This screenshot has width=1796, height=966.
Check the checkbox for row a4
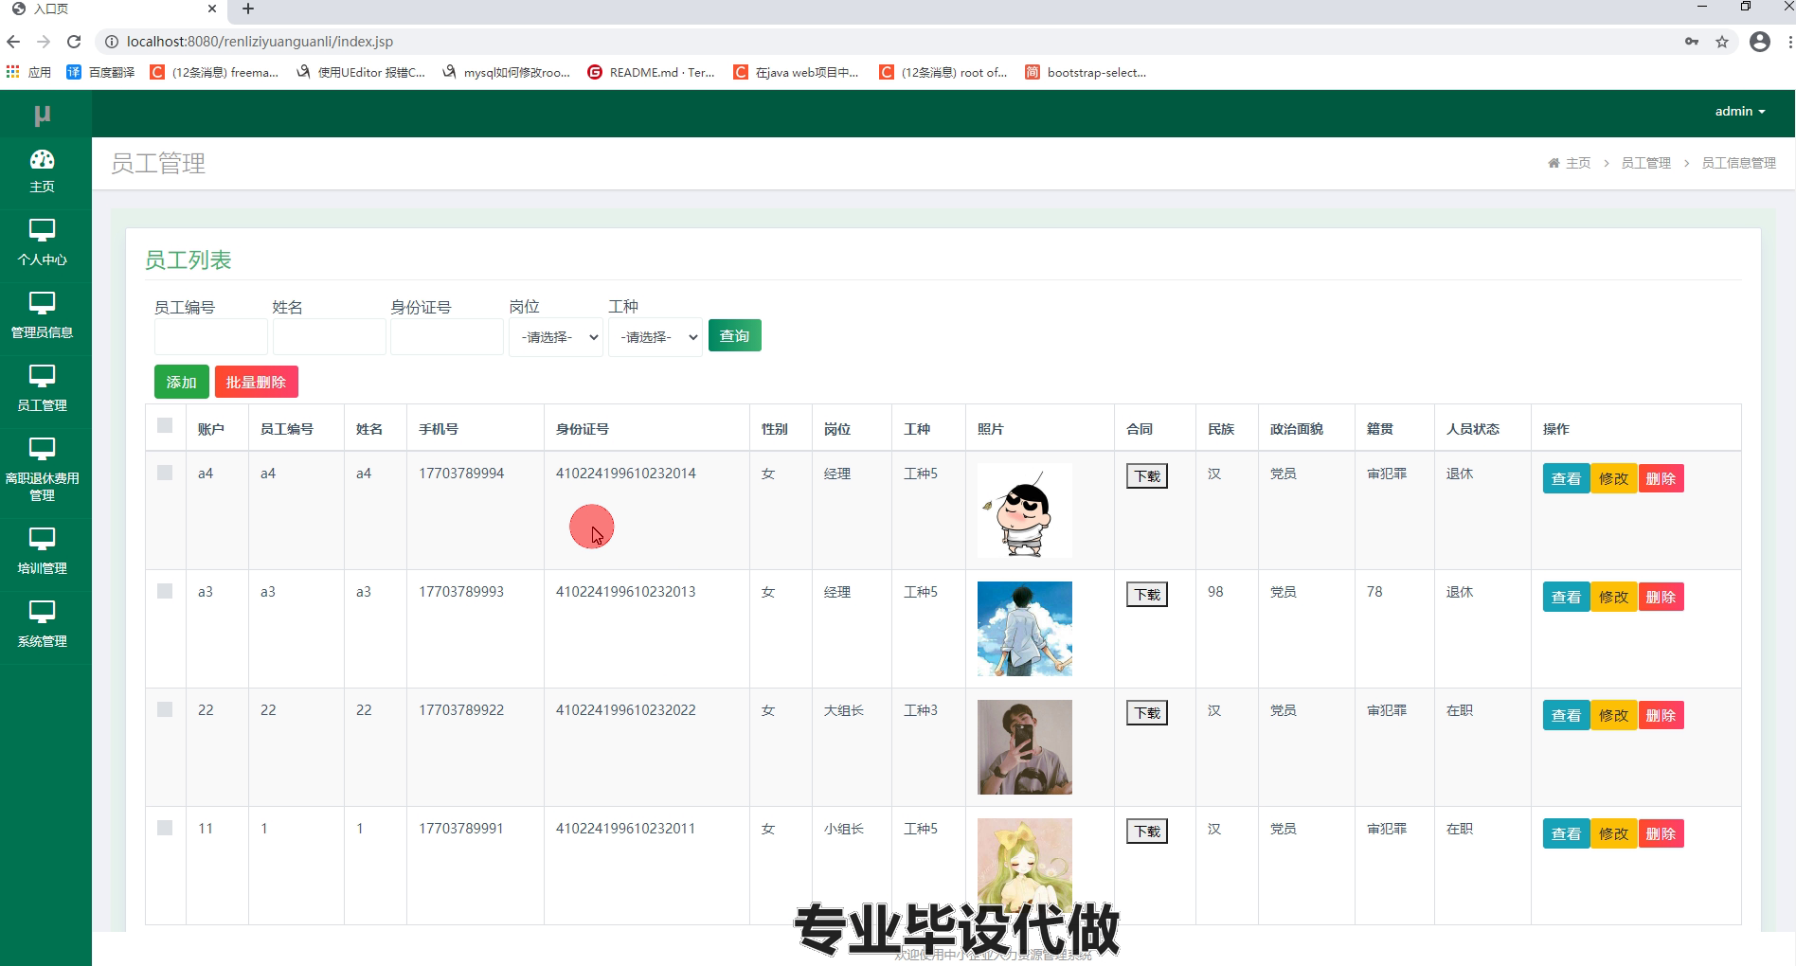[x=165, y=473]
